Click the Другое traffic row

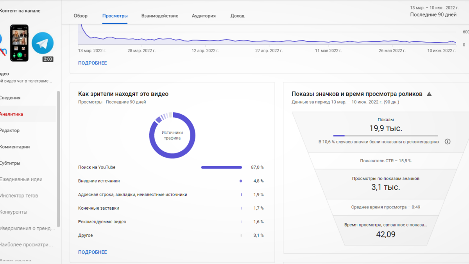(x=171, y=235)
